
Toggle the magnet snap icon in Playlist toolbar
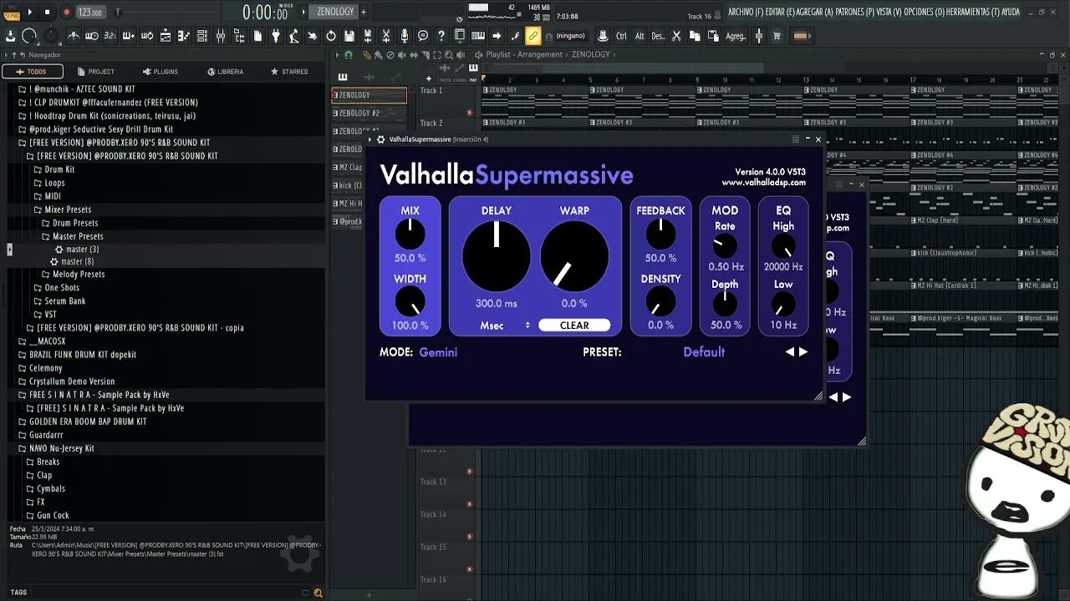[349, 55]
